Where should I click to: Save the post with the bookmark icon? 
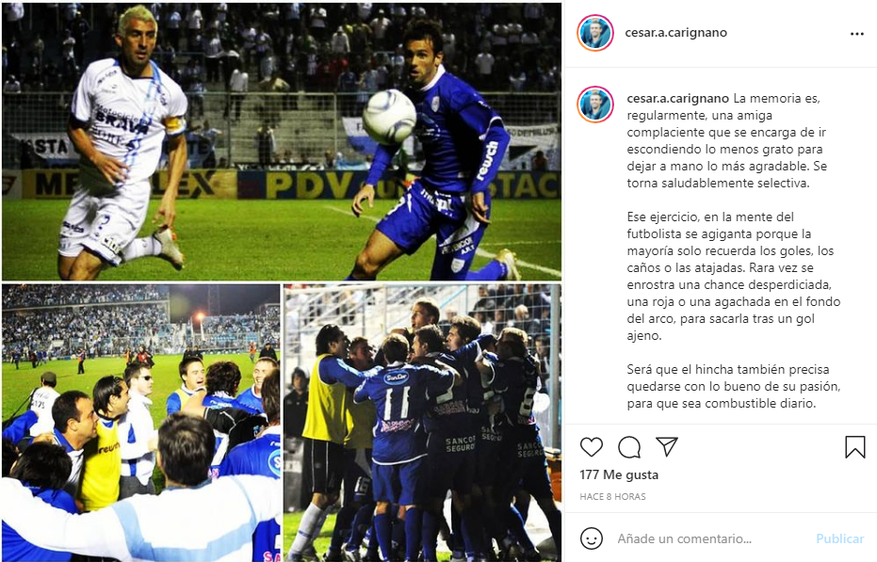point(855,447)
